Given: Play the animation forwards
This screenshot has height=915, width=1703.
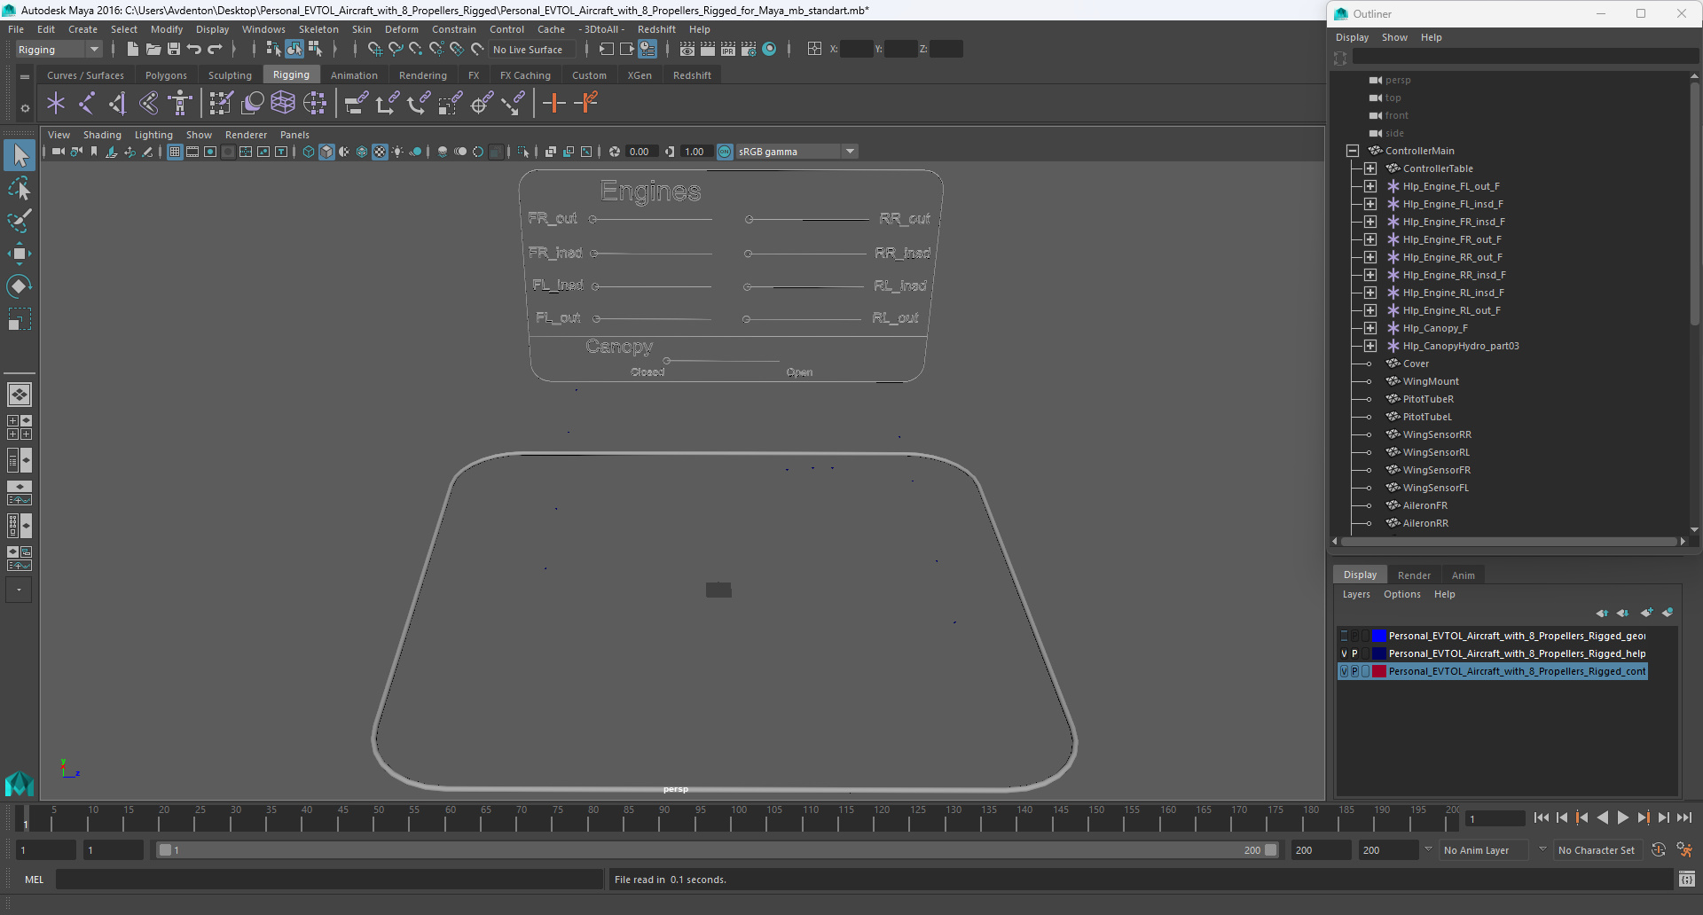Looking at the screenshot, I should (x=1622, y=817).
